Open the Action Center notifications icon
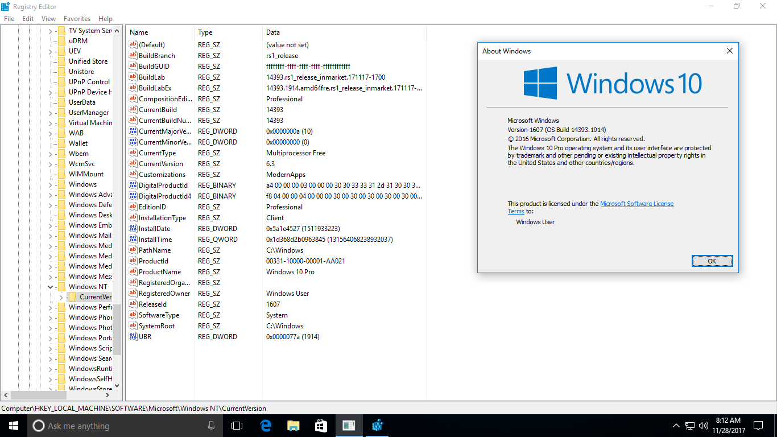The image size is (777, 437). point(758,426)
